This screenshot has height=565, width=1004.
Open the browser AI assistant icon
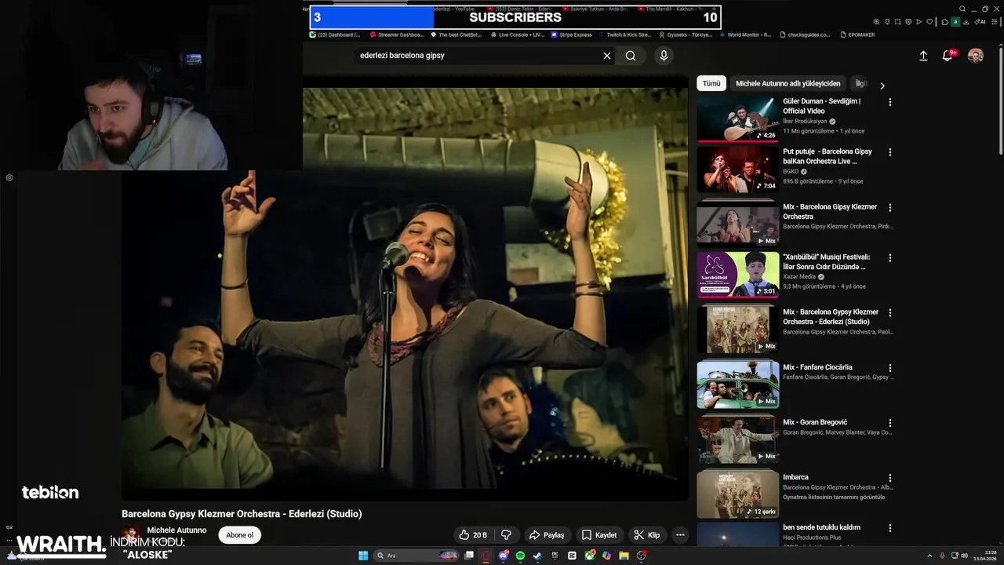[x=979, y=22]
